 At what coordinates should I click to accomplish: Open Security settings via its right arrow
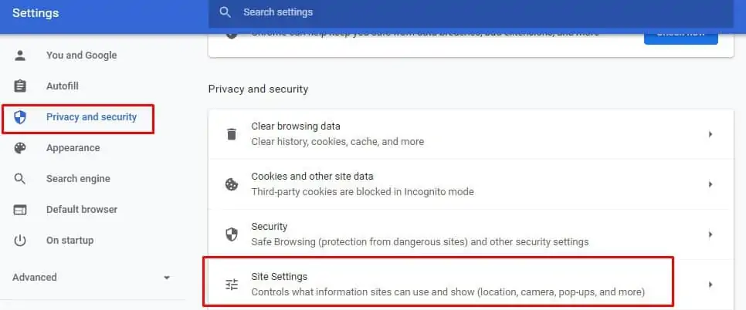[x=710, y=234]
